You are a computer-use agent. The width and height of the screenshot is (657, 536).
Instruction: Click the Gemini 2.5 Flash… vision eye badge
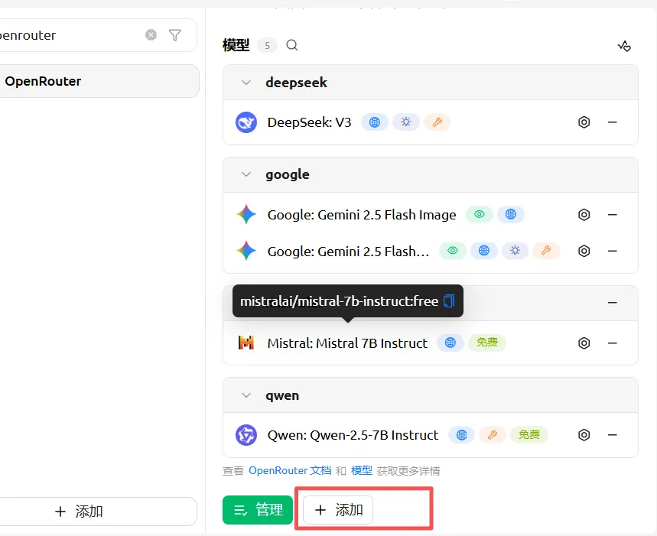click(x=453, y=250)
